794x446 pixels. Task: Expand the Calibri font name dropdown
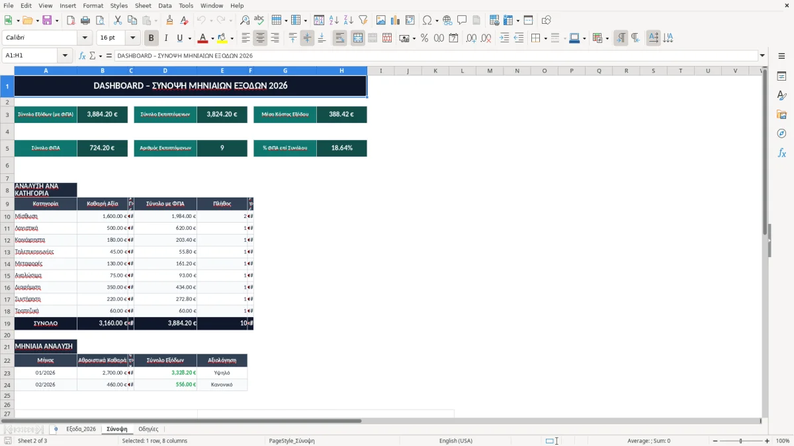click(x=85, y=38)
